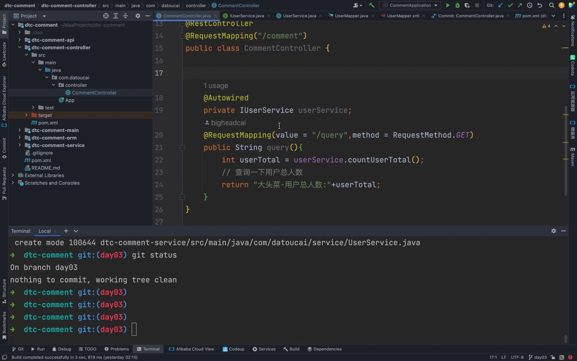Click the Git update project arrow icon

tap(500, 5)
